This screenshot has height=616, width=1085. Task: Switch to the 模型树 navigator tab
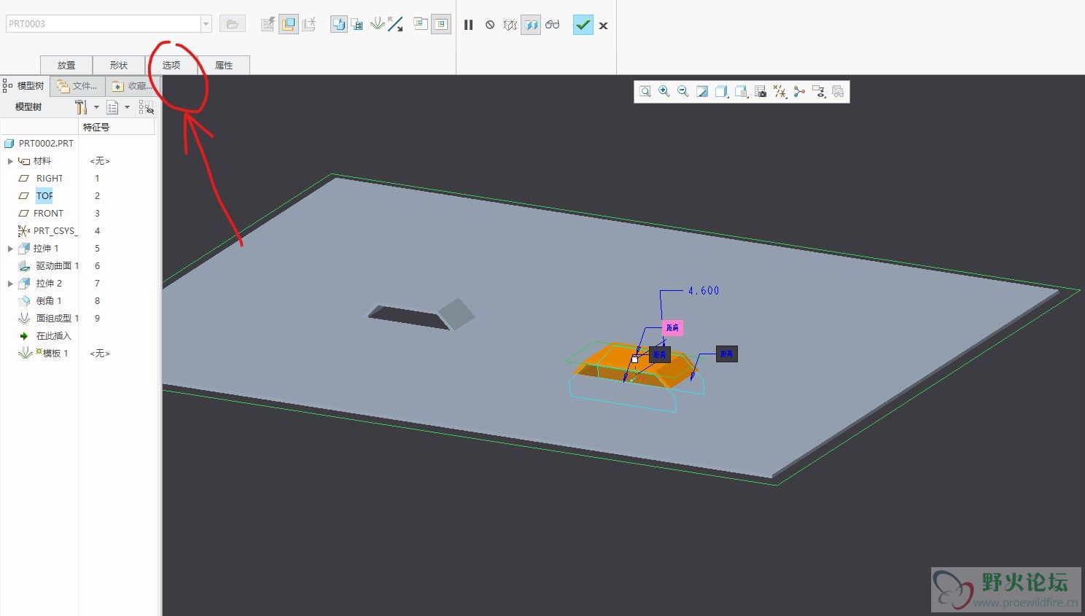point(25,86)
